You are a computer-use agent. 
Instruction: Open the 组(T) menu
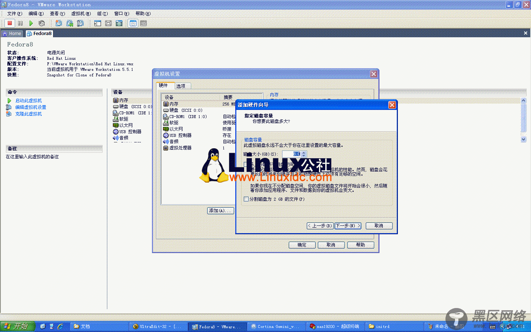pyautogui.click(x=103, y=14)
